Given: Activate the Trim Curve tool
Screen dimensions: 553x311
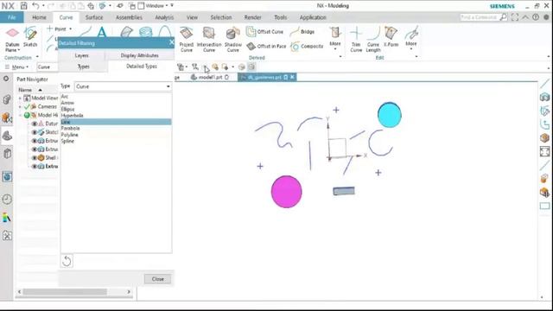Looking at the screenshot, I should click(x=356, y=39).
